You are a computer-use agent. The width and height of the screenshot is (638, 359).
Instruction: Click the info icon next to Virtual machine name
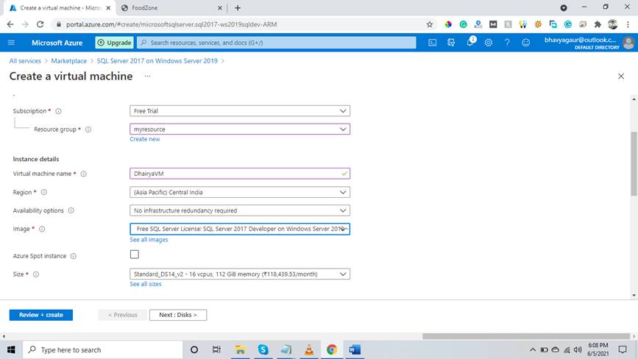pyautogui.click(x=83, y=174)
